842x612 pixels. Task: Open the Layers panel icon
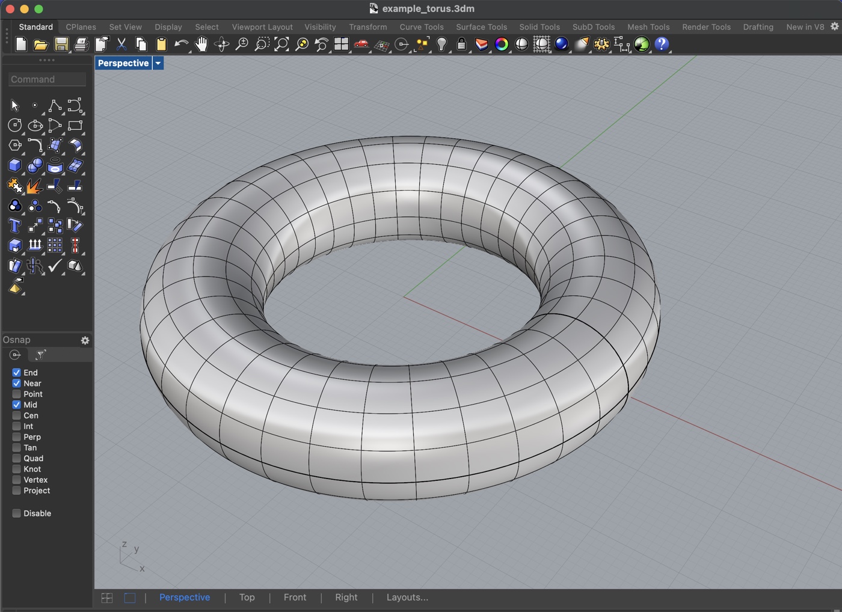click(x=482, y=44)
